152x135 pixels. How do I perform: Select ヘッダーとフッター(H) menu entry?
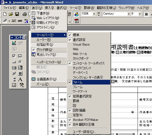pos(49,62)
